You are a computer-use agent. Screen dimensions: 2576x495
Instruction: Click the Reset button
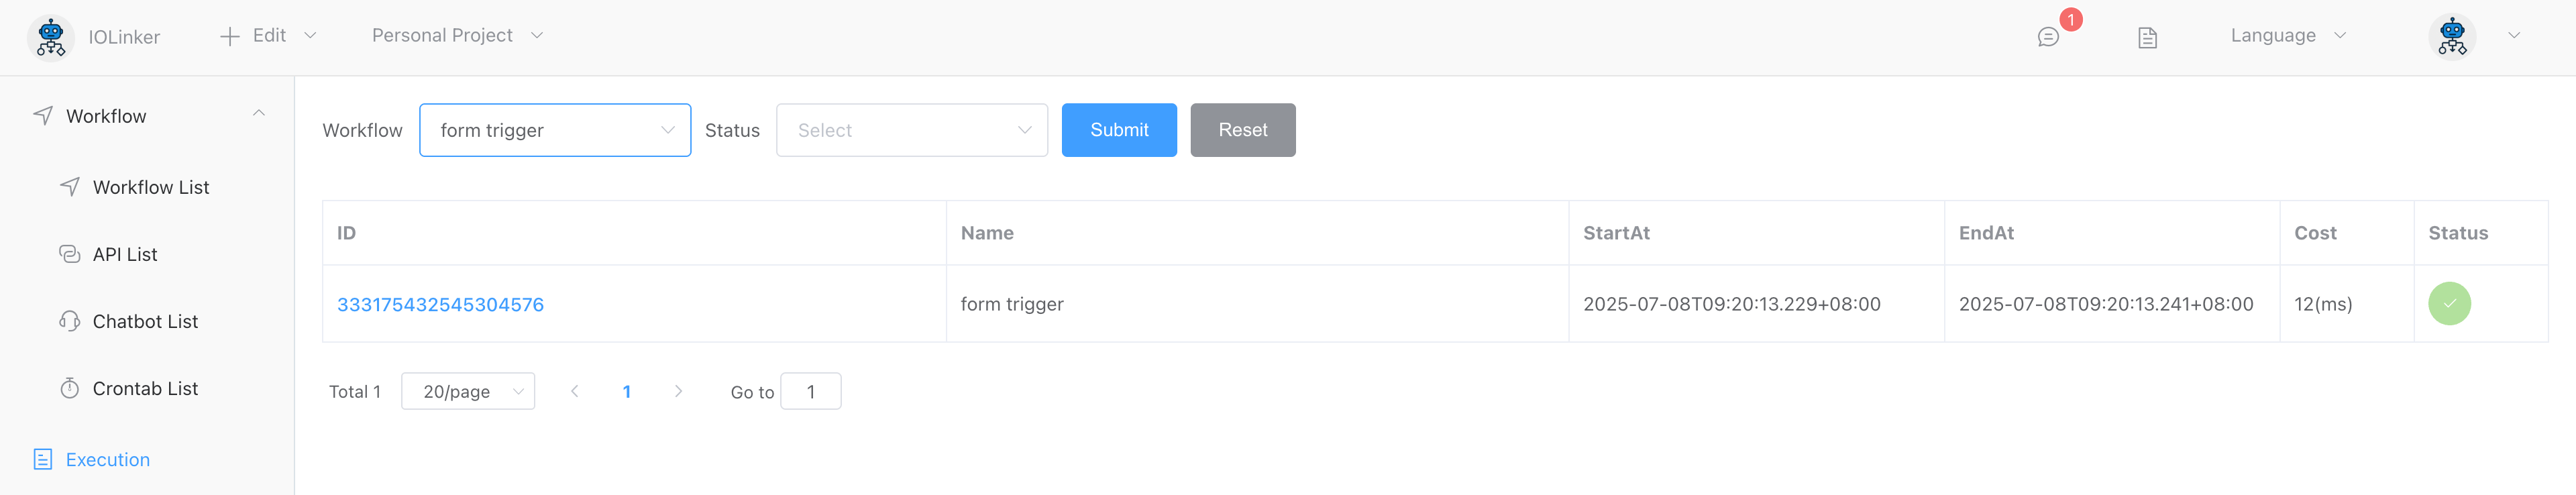(x=1242, y=130)
